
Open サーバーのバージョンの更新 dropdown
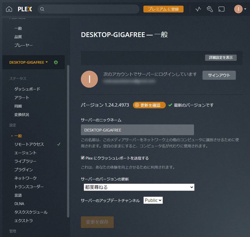(x=139, y=187)
